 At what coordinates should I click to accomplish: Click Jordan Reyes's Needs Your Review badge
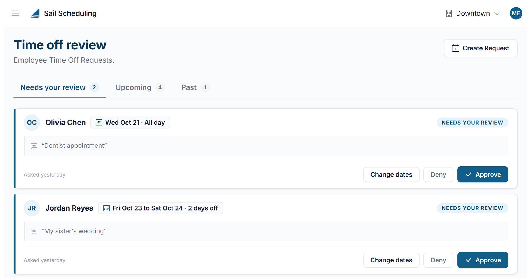tap(472, 208)
